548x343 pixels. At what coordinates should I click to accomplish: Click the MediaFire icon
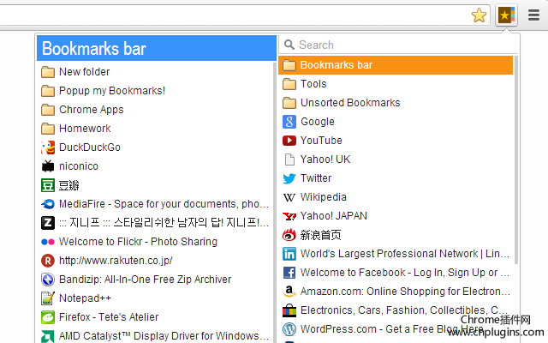(x=48, y=204)
